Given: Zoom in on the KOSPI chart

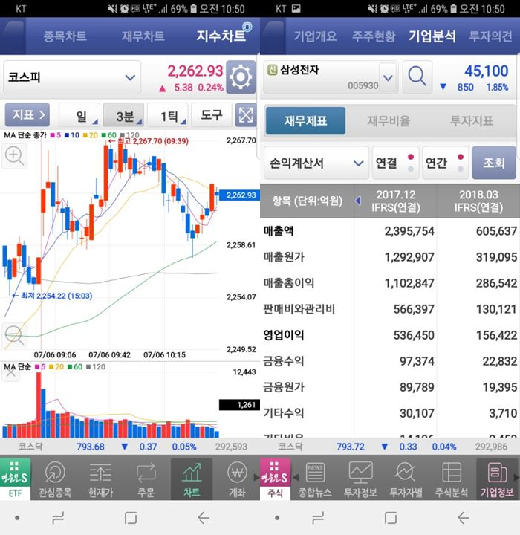Looking at the screenshot, I should 14,156.
